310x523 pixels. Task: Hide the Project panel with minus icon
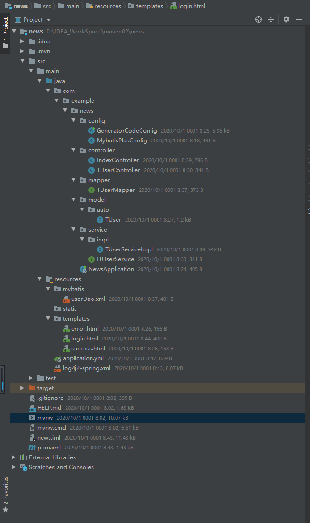(x=299, y=19)
